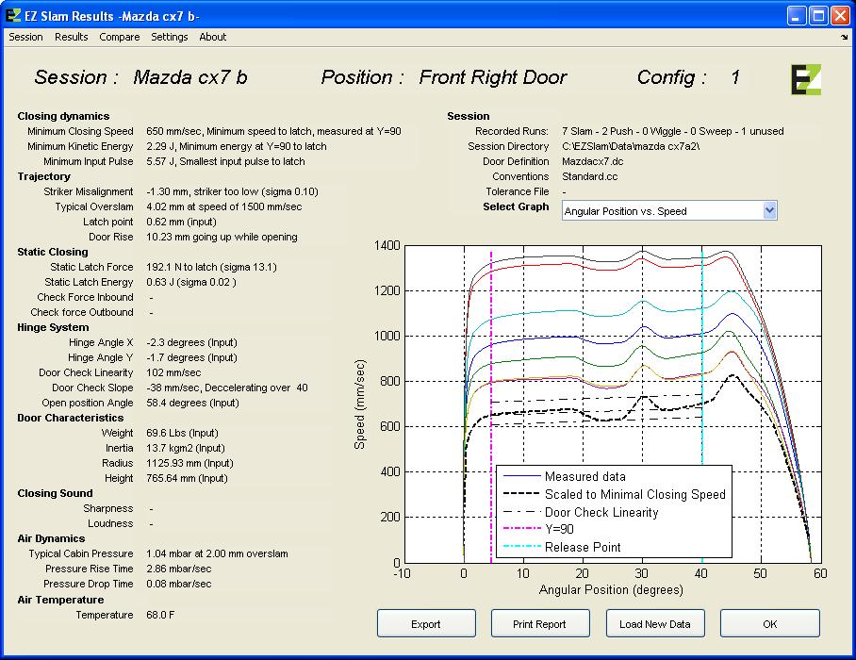Open the About menu
Screen dimensions: 856x660
pyautogui.click(x=212, y=37)
